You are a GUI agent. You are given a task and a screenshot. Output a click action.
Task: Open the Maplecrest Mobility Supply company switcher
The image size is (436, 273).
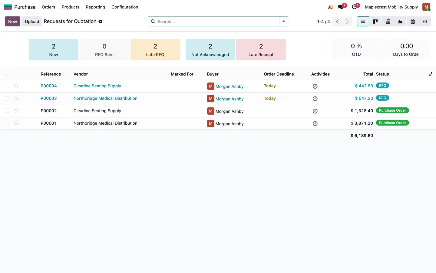click(x=391, y=7)
